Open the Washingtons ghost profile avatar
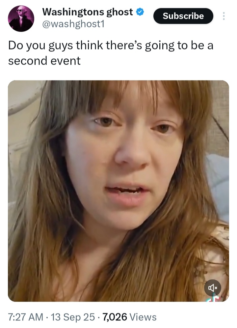Image resolution: width=237 pixels, height=328 pixels. (x=21, y=18)
